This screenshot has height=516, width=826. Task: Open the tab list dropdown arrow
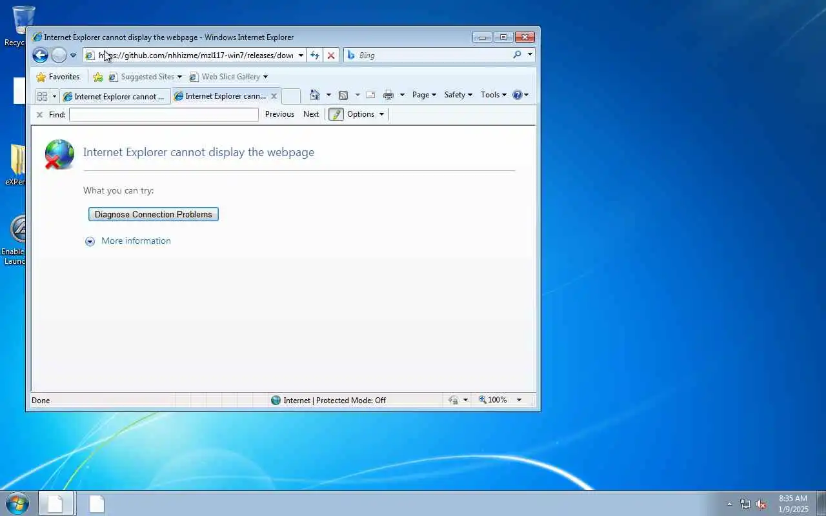click(54, 96)
